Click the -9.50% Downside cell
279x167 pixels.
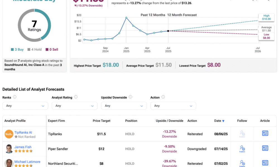click(169, 149)
